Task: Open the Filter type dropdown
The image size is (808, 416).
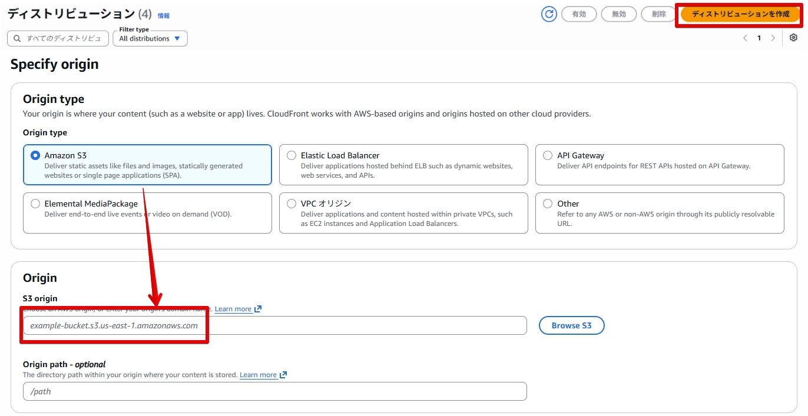Action: click(x=150, y=38)
